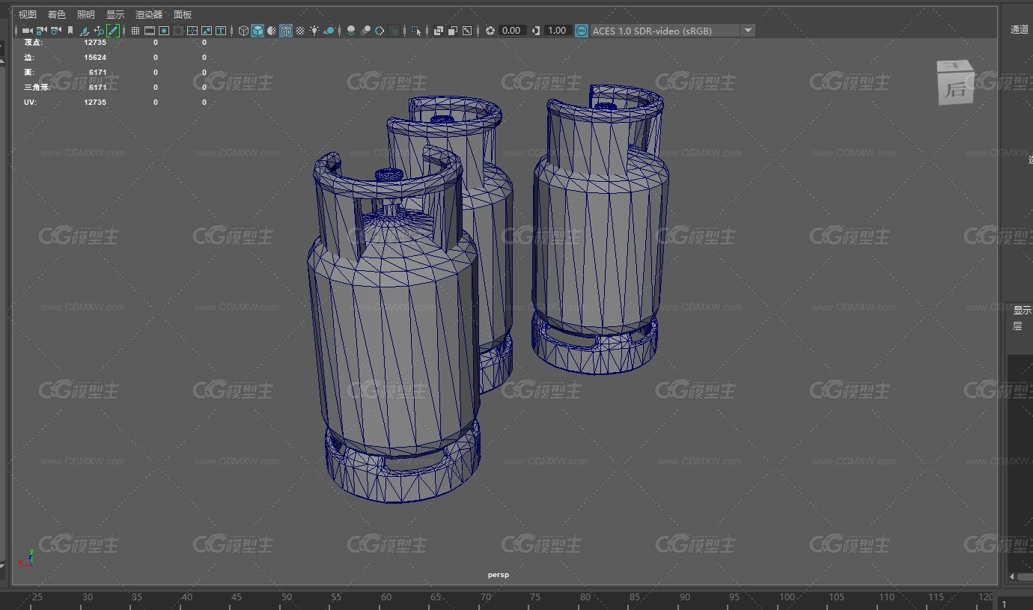Click the Motion Blur icon
Image resolution: width=1033 pixels, height=610 pixels.
coord(365,31)
